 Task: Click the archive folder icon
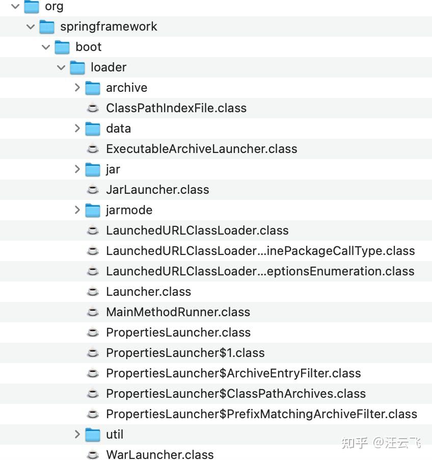[x=93, y=88]
